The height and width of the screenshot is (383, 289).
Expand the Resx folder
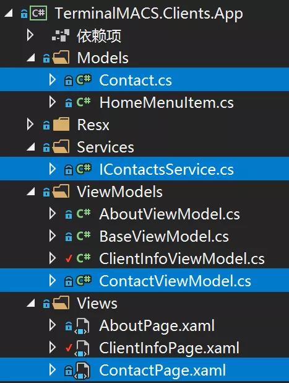coord(30,125)
